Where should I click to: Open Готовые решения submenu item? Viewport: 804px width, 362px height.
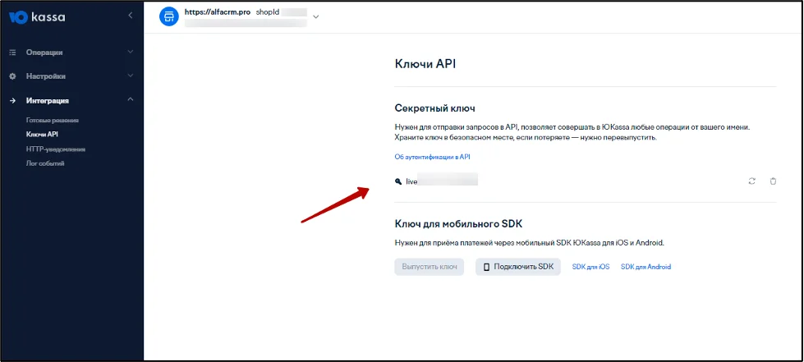[x=53, y=120]
